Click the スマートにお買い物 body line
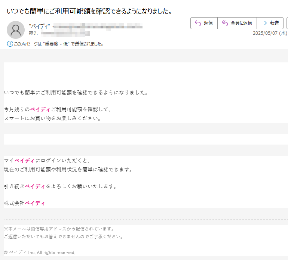 (x=52, y=118)
